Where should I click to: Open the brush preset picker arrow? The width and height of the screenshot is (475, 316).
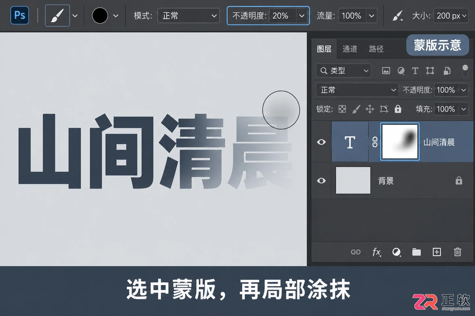pos(75,15)
